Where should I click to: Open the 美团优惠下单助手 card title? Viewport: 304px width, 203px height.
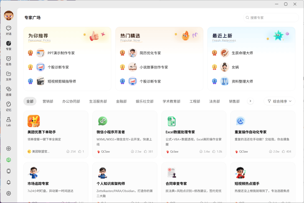[42, 132]
